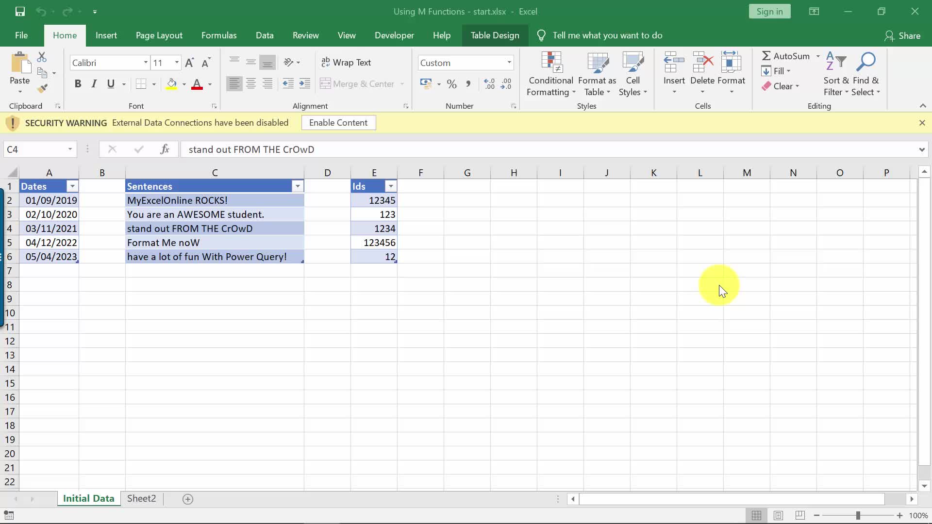Click the Borders icon in Font group
The width and height of the screenshot is (932, 524).
pyautogui.click(x=141, y=84)
